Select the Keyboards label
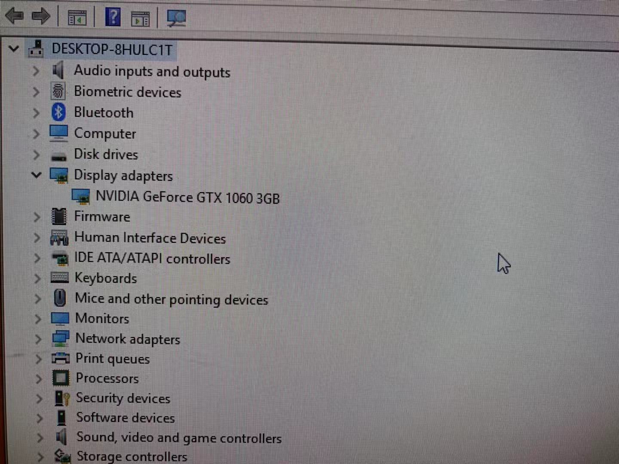This screenshot has width=619, height=464. point(106,278)
